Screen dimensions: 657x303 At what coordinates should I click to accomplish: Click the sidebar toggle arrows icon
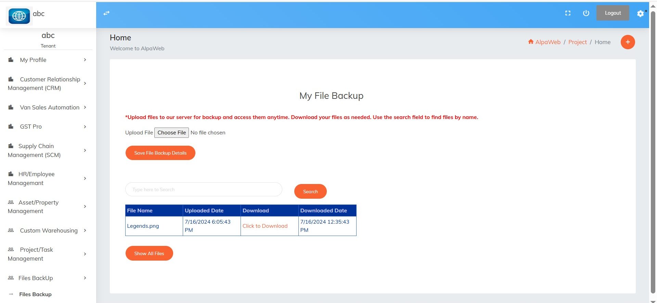point(106,13)
